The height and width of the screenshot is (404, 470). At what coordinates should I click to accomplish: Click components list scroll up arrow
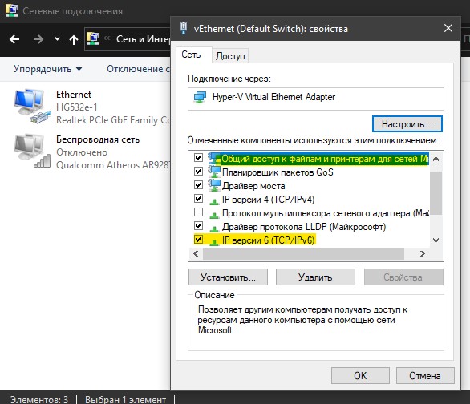point(436,159)
